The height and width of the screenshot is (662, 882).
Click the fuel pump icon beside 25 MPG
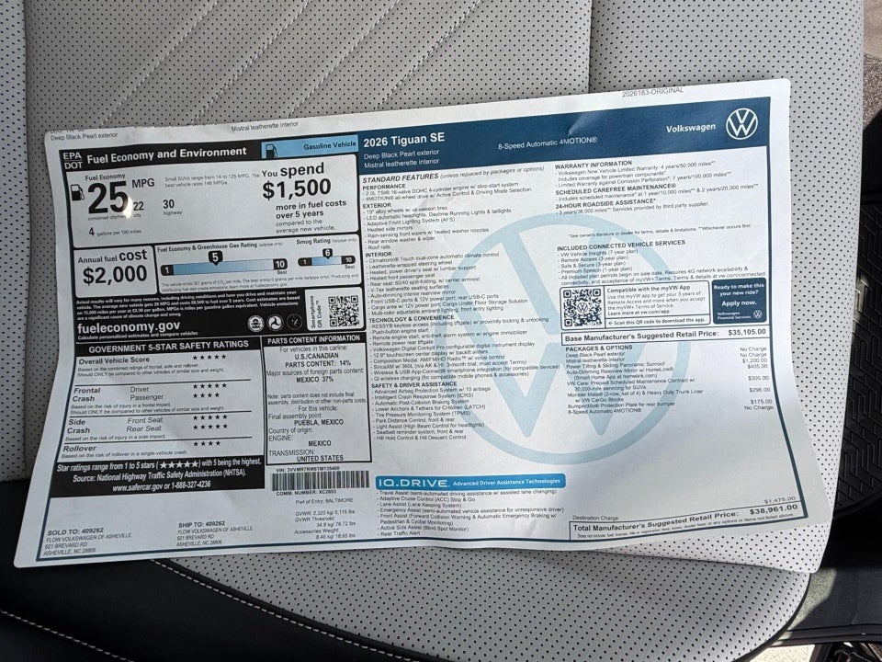point(77,192)
